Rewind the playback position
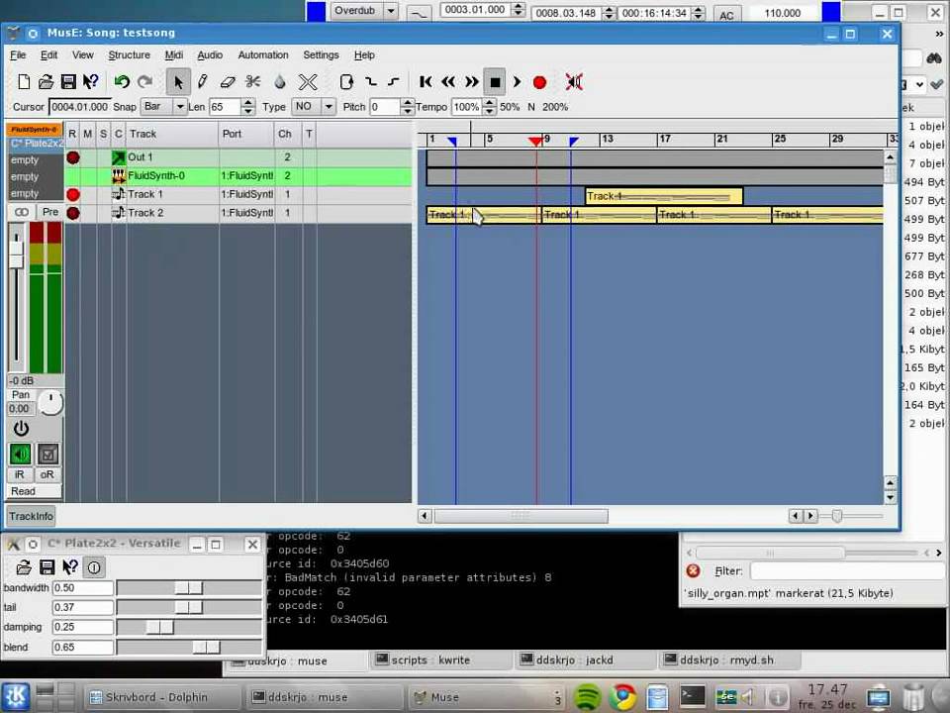Image resolution: width=950 pixels, height=713 pixels. point(448,82)
